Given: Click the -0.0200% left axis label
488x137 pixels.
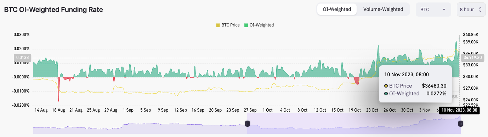Looking at the screenshot, I should point(21,105).
